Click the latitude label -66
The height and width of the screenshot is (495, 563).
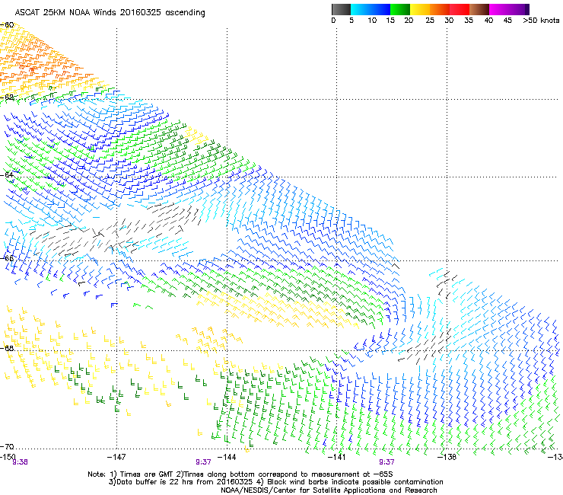click(7, 258)
